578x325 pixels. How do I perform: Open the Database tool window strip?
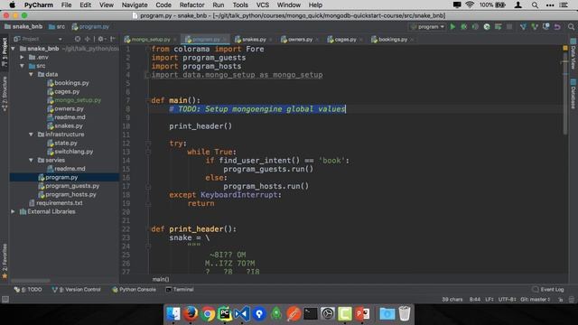coord(573,94)
